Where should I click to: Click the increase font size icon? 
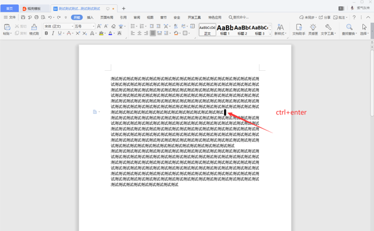click(99, 26)
